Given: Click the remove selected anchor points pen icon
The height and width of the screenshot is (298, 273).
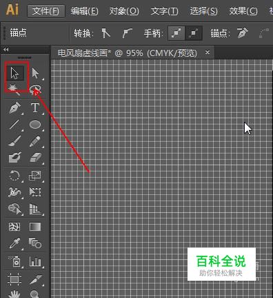Looking at the screenshot, I should click(243, 33).
